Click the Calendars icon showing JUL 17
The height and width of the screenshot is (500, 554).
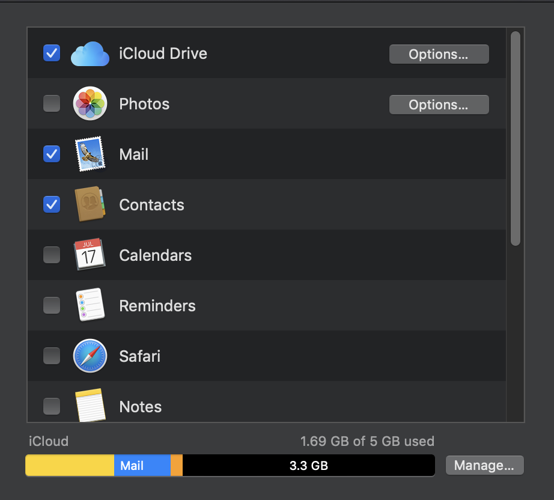90,254
